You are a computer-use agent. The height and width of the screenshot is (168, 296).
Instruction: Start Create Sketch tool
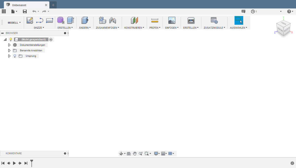(x=30, y=20)
